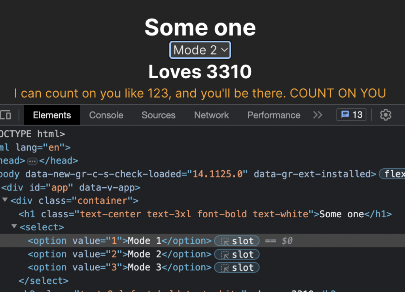Select the closing </select> tag row
The width and height of the screenshot is (405, 292).
click(x=202, y=281)
